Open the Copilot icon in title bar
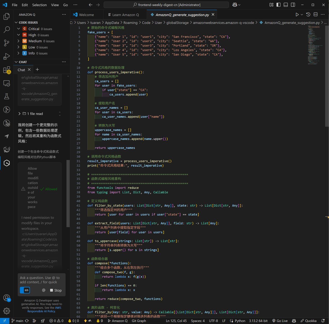 coord(235,5)
